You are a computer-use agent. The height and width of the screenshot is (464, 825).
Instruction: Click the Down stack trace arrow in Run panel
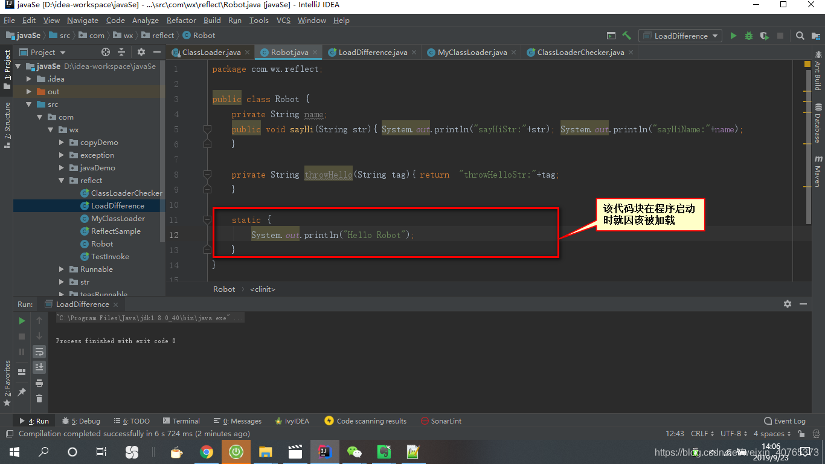39,337
